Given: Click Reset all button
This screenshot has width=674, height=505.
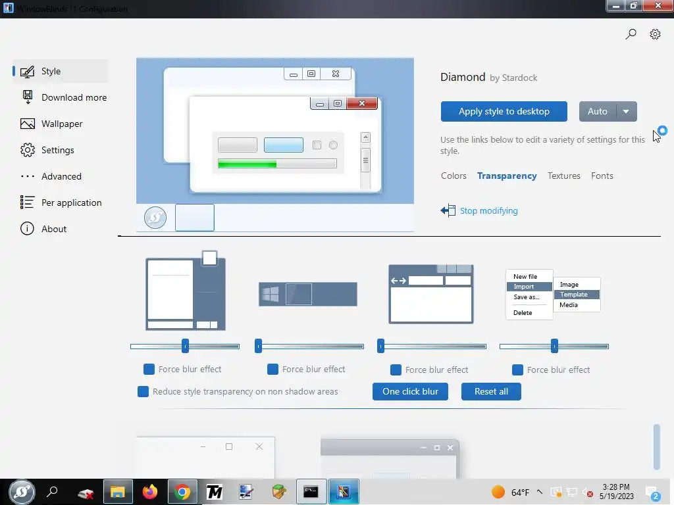Looking at the screenshot, I should pyautogui.click(x=491, y=392).
